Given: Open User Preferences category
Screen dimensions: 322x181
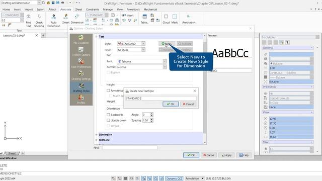Looking at the screenshot, I should pyautogui.click(x=81, y=63).
